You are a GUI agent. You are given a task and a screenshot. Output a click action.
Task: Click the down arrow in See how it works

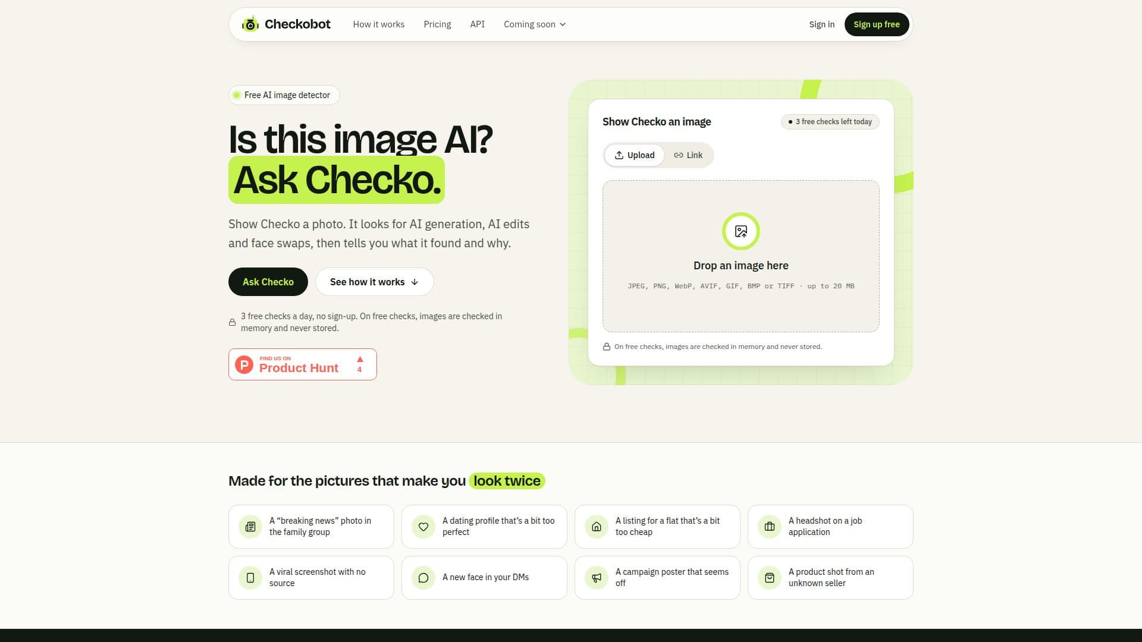tap(415, 282)
